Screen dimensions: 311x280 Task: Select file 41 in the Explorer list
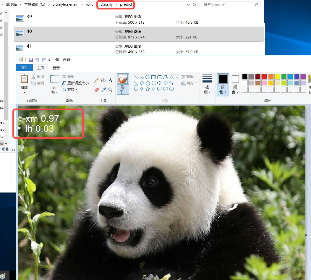pos(139,48)
